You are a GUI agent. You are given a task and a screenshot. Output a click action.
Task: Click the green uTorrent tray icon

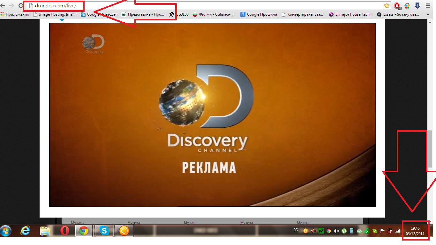coord(344,231)
